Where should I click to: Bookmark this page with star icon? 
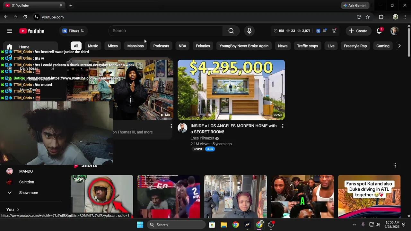tap(368, 17)
